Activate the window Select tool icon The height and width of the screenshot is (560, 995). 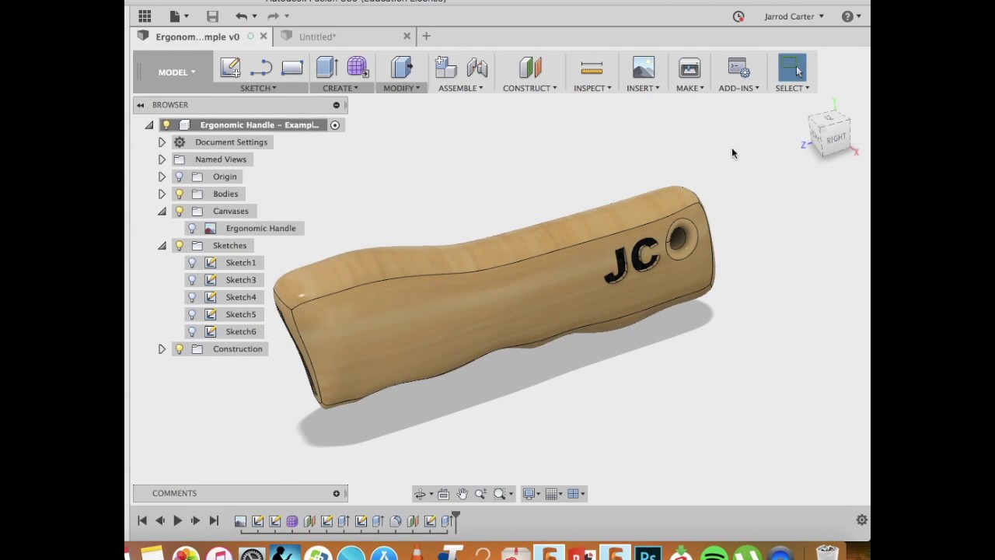pos(792,68)
